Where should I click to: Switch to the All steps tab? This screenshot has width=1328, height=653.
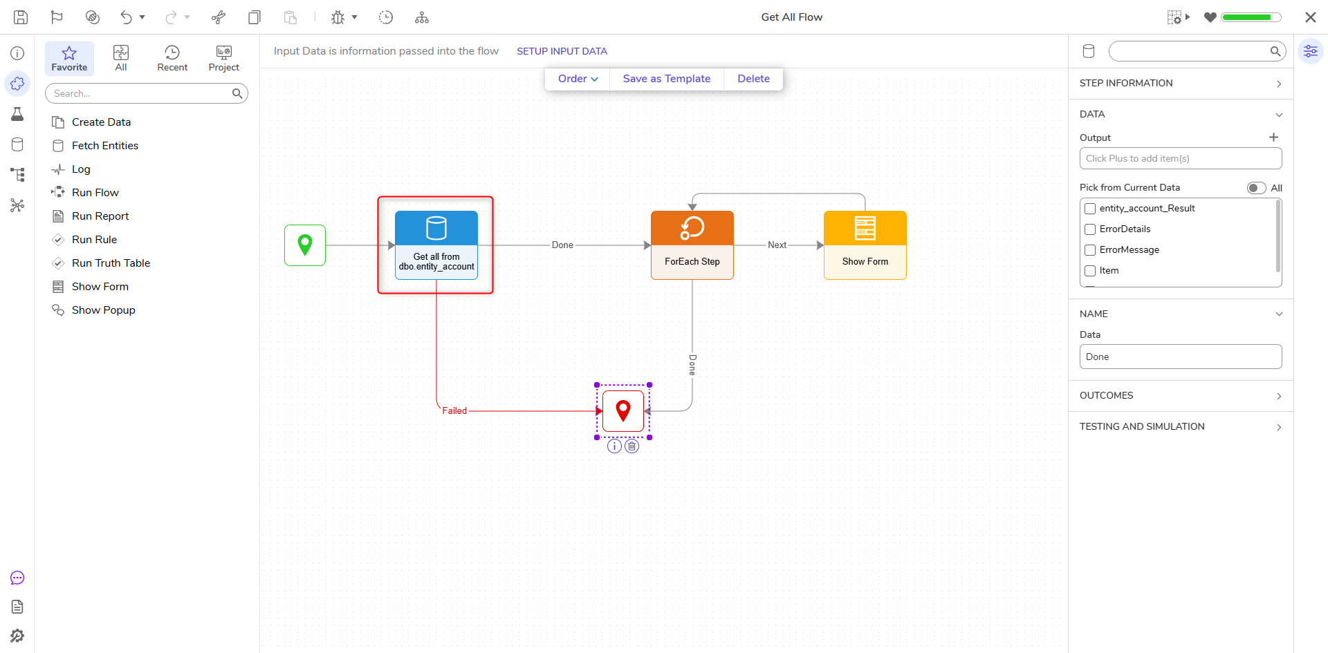point(121,59)
